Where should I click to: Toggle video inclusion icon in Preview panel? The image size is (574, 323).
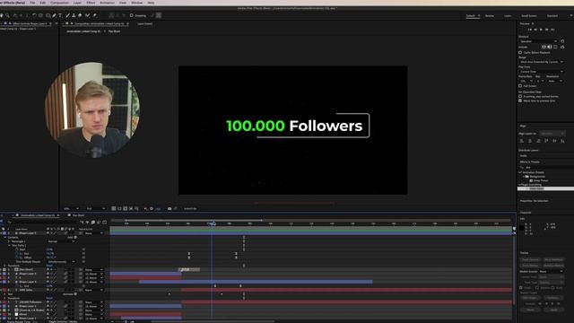pyautogui.click(x=544, y=47)
